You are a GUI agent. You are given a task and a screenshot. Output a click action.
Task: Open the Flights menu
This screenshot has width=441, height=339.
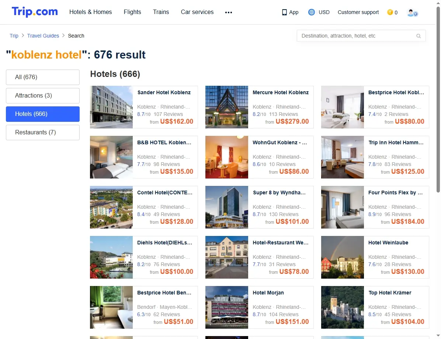click(132, 12)
